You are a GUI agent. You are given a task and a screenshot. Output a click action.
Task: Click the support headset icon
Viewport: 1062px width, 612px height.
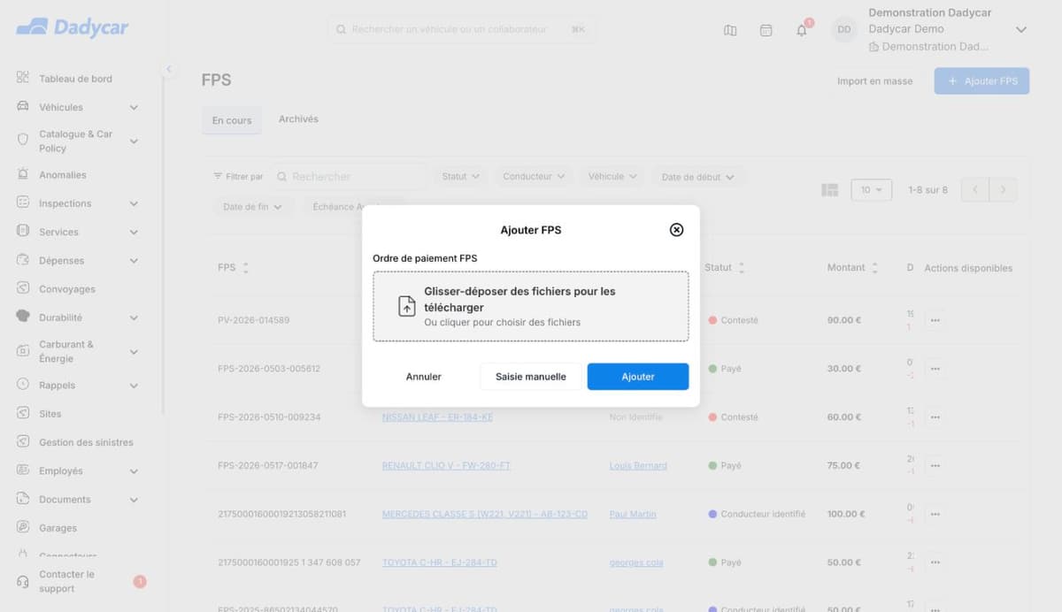pyautogui.click(x=23, y=581)
